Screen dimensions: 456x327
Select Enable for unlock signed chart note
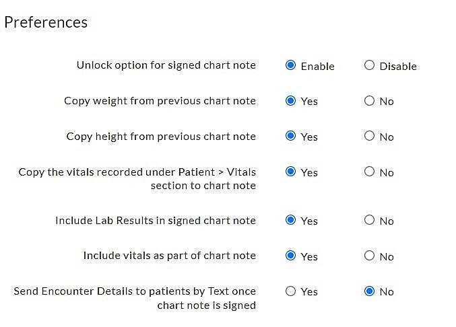click(291, 66)
